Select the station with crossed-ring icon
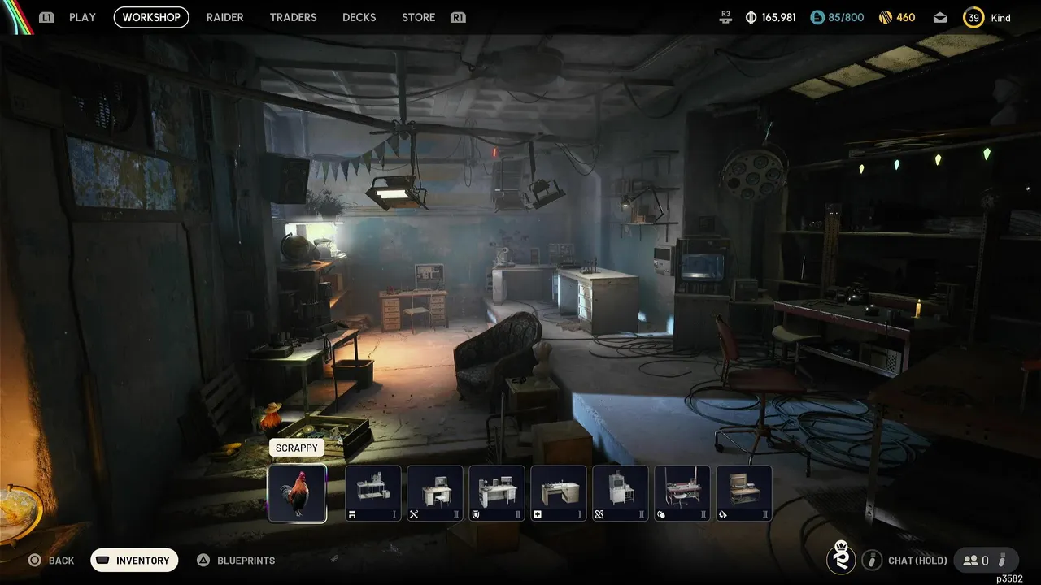The image size is (1041, 585). click(621, 493)
